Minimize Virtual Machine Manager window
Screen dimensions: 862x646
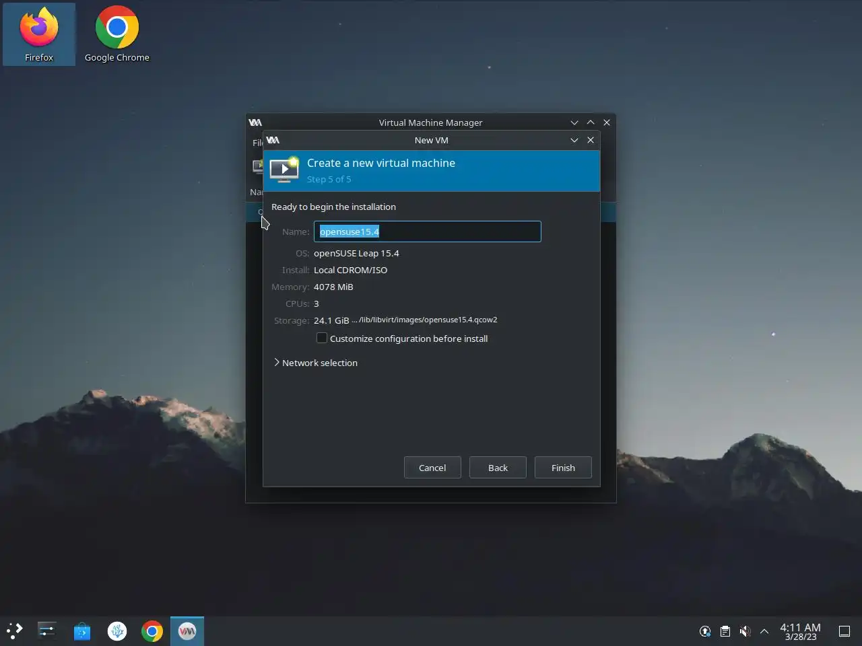574,122
